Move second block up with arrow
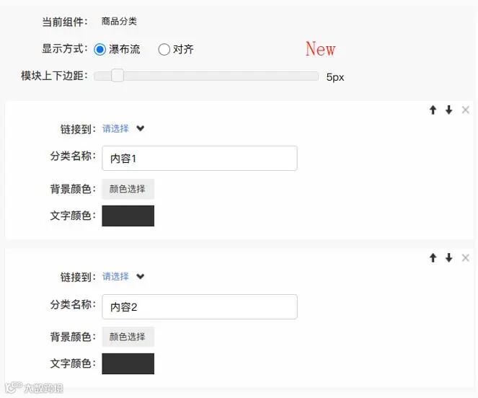 click(x=433, y=258)
